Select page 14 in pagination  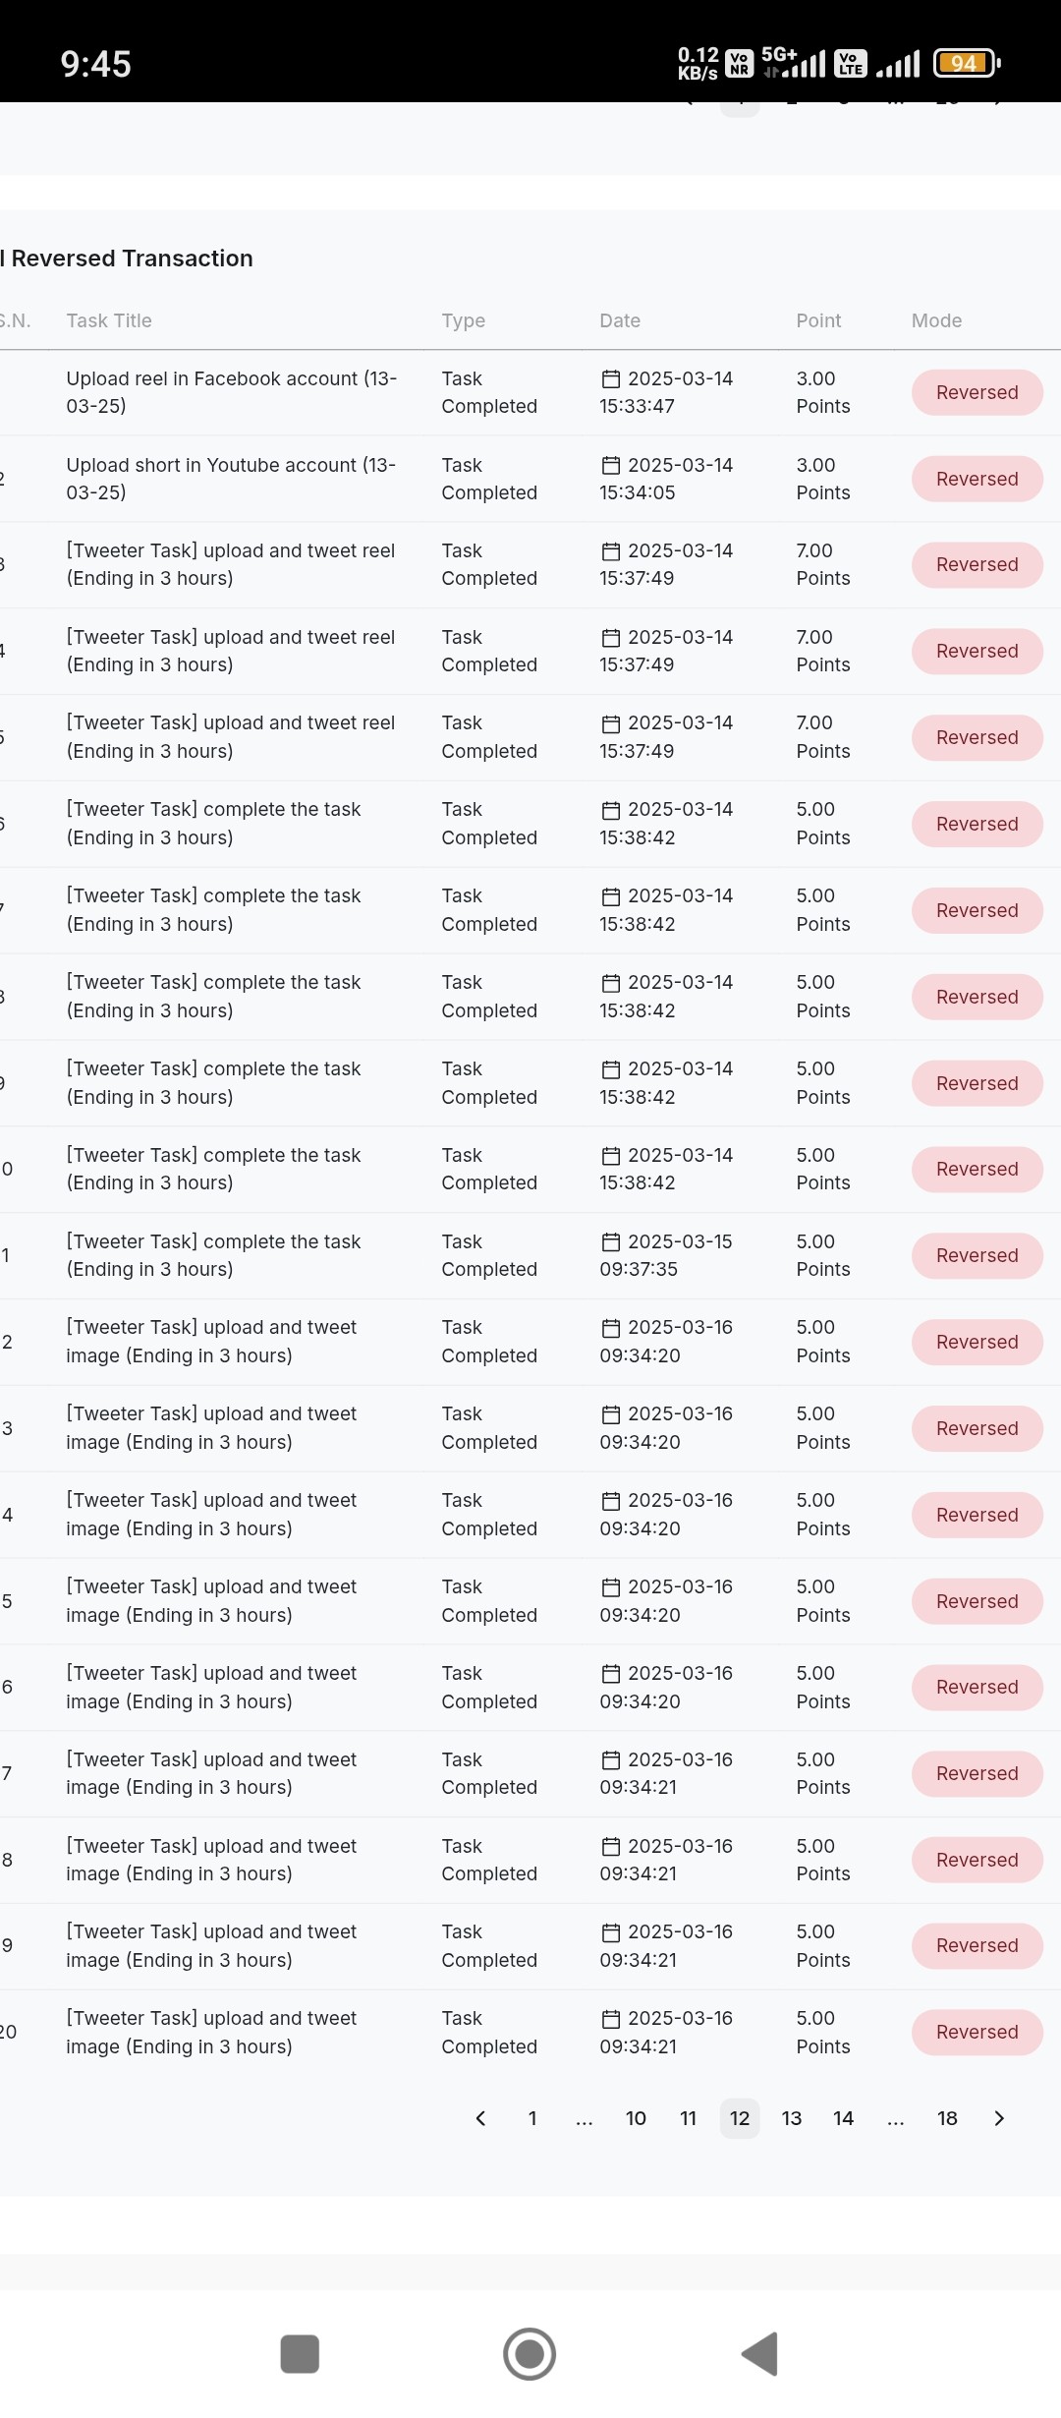(843, 2118)
